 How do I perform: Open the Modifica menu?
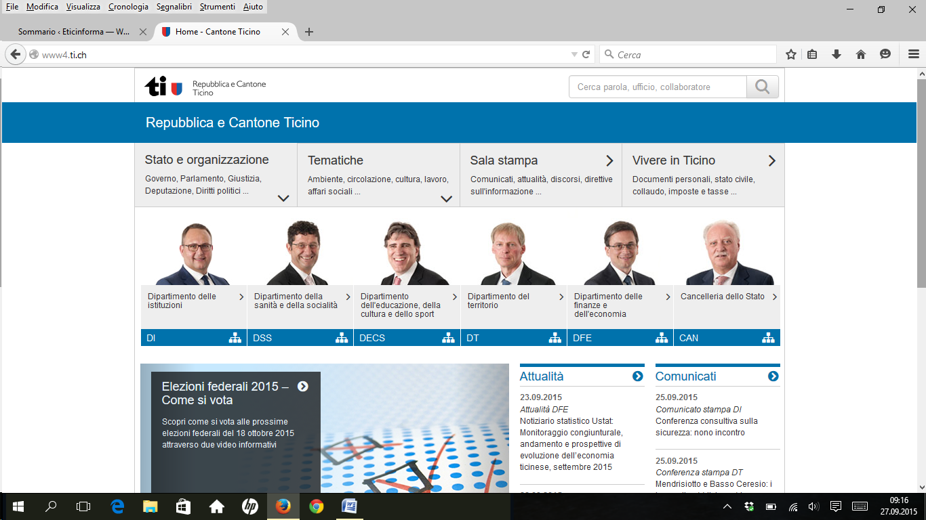pos(42,7)
